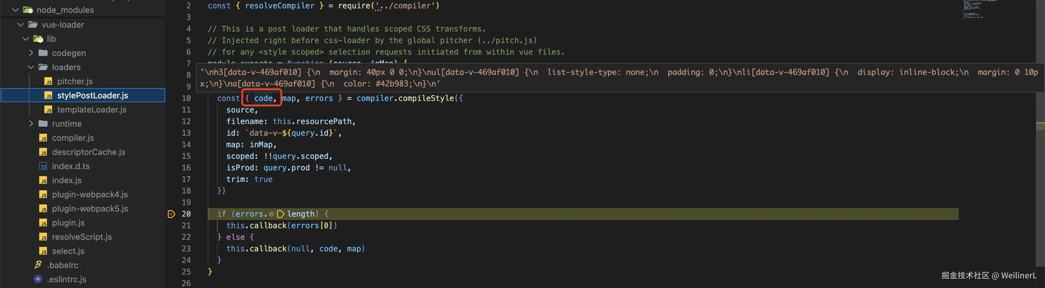Click the vue-loader folder icon
The height and width of the screenshot is (288, 1045).
pyautogui.click(x=33, y=25)
